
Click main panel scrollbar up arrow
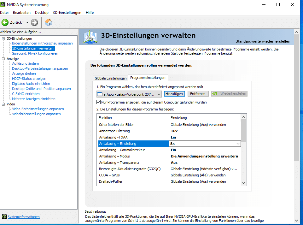tap(297, 32)
